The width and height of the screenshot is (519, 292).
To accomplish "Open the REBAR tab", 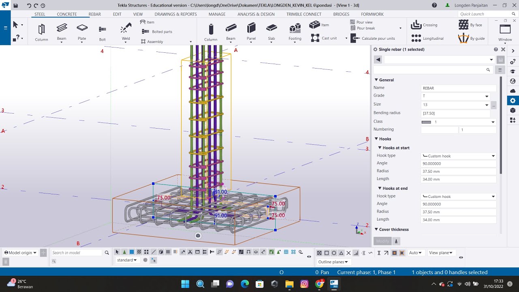I will (x=95, y=14).
